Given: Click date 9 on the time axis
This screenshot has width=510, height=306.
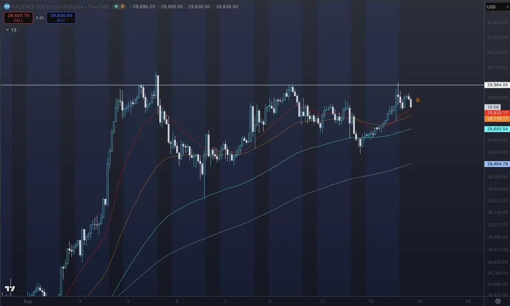Looking at the screenshot, I should [270, 301].
